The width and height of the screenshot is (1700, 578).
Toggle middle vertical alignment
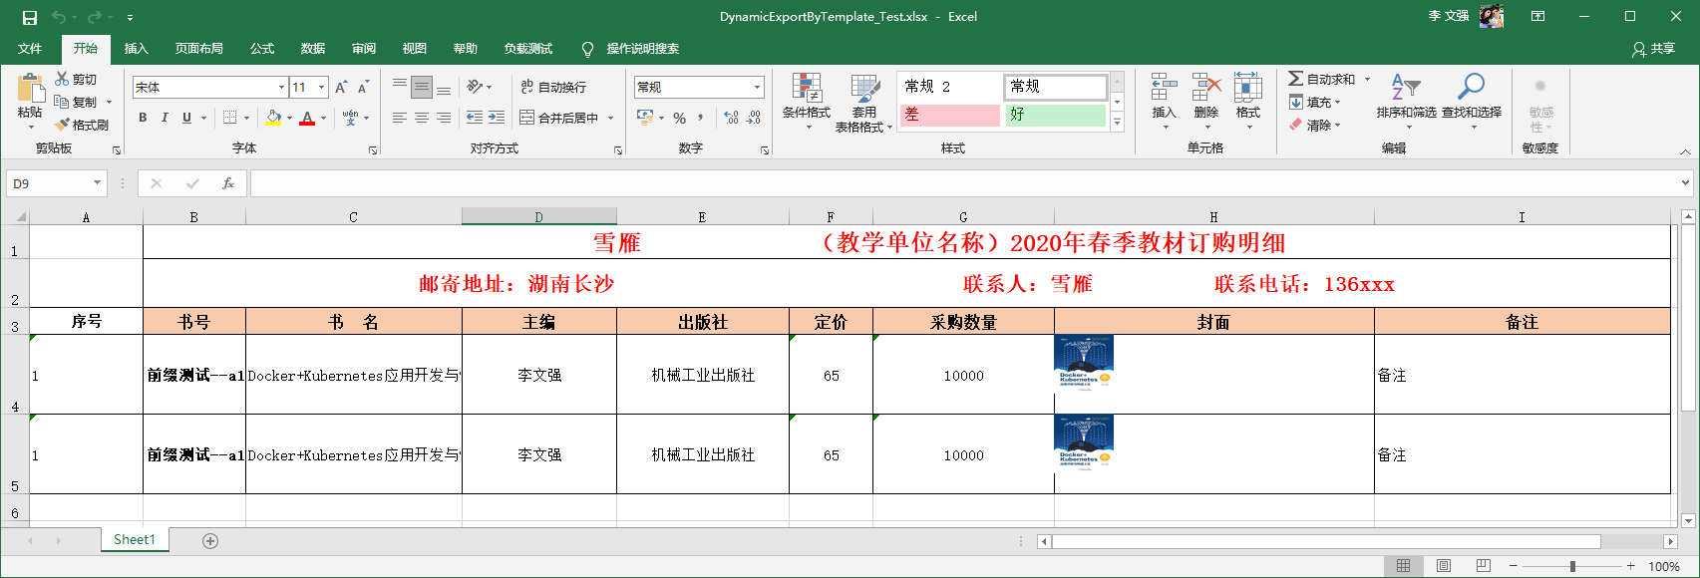422,87
